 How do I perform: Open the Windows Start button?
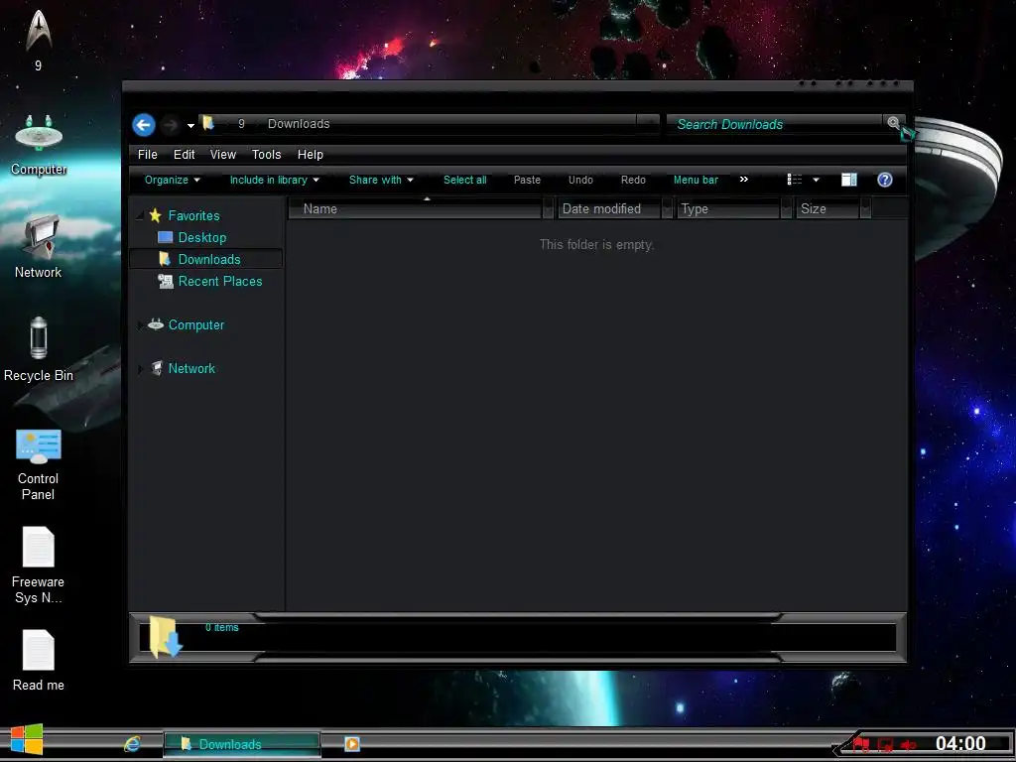[27, 740]
